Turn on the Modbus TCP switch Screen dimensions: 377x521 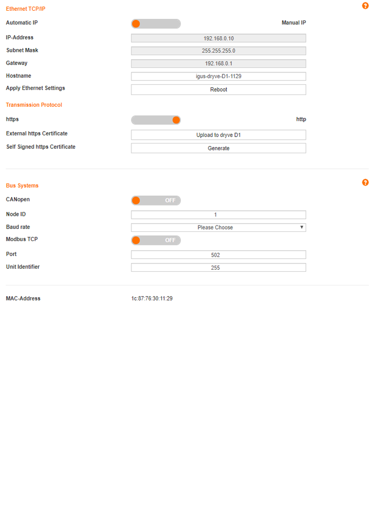[156, 240]
